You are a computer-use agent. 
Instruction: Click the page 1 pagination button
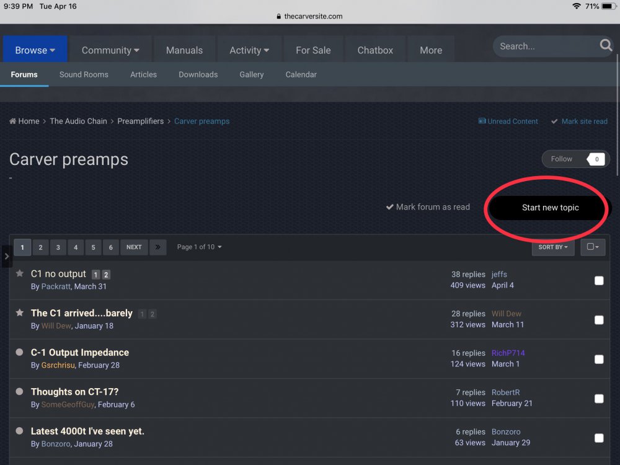22,247
